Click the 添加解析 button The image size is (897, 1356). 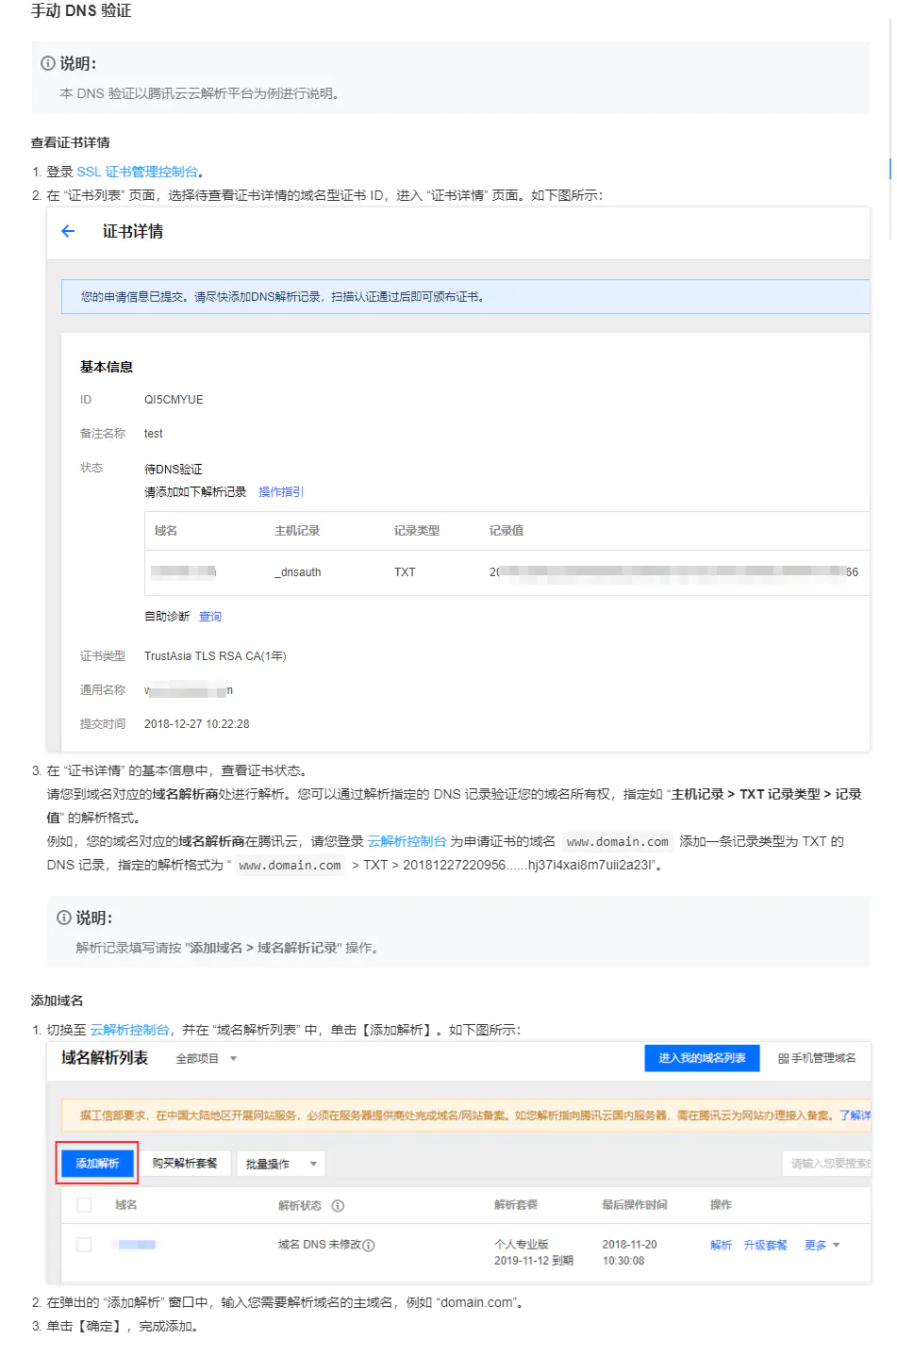point(98,1164)
